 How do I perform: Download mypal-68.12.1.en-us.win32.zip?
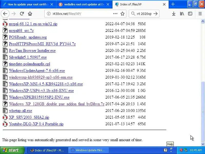click(33, 24)
